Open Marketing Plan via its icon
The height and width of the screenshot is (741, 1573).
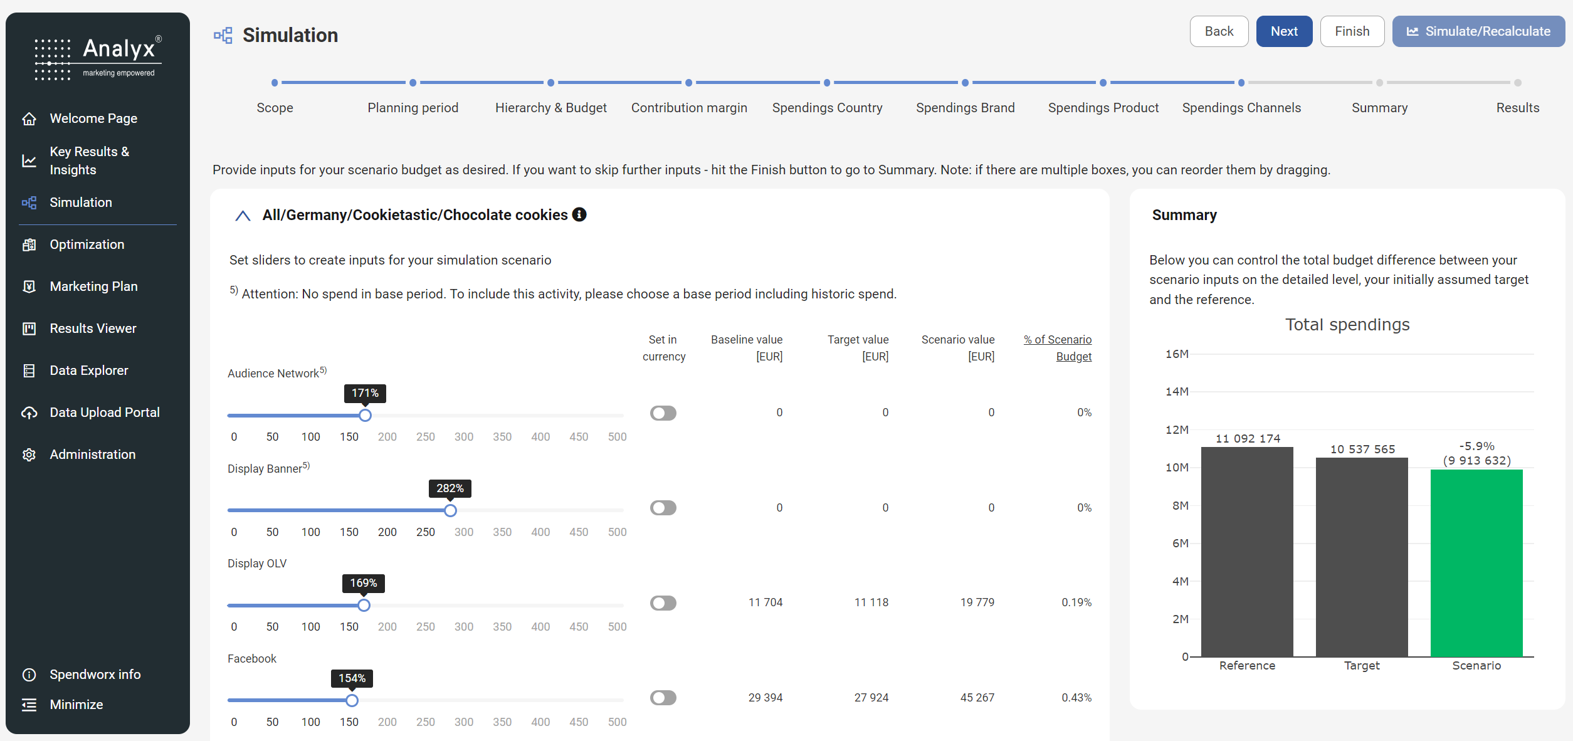29,286
